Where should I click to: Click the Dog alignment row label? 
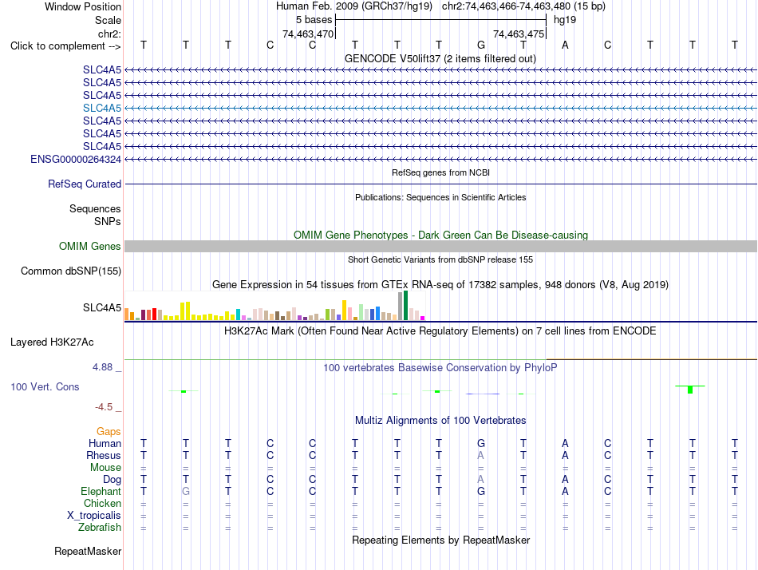pyautogui.click(x=112, y=480)
